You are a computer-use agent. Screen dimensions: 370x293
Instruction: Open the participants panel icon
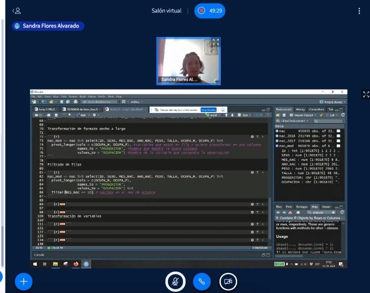pyautogui.click(x=16, y=11)
